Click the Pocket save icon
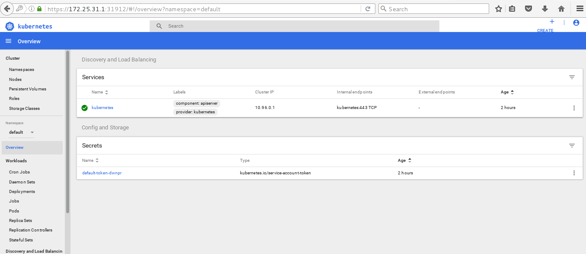The image size is (586, 254). (528, 9)
